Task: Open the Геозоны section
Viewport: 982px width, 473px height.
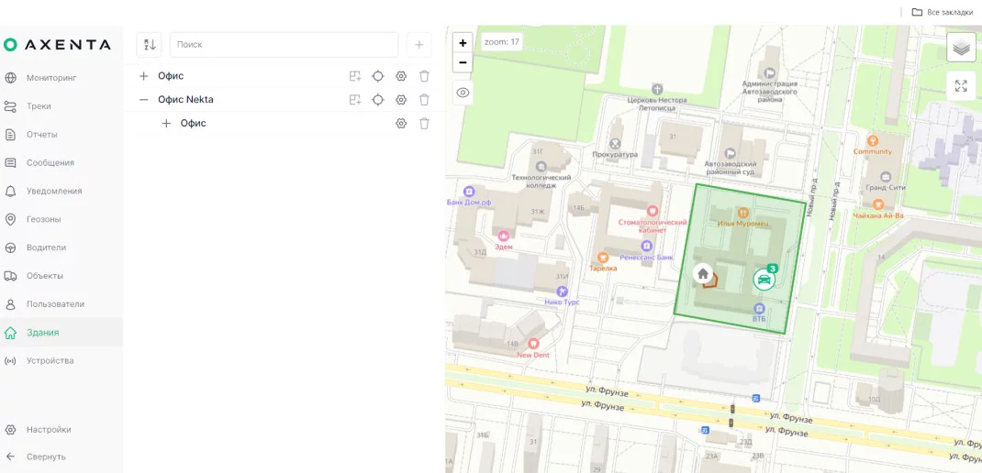Action: tap(43, 219)
